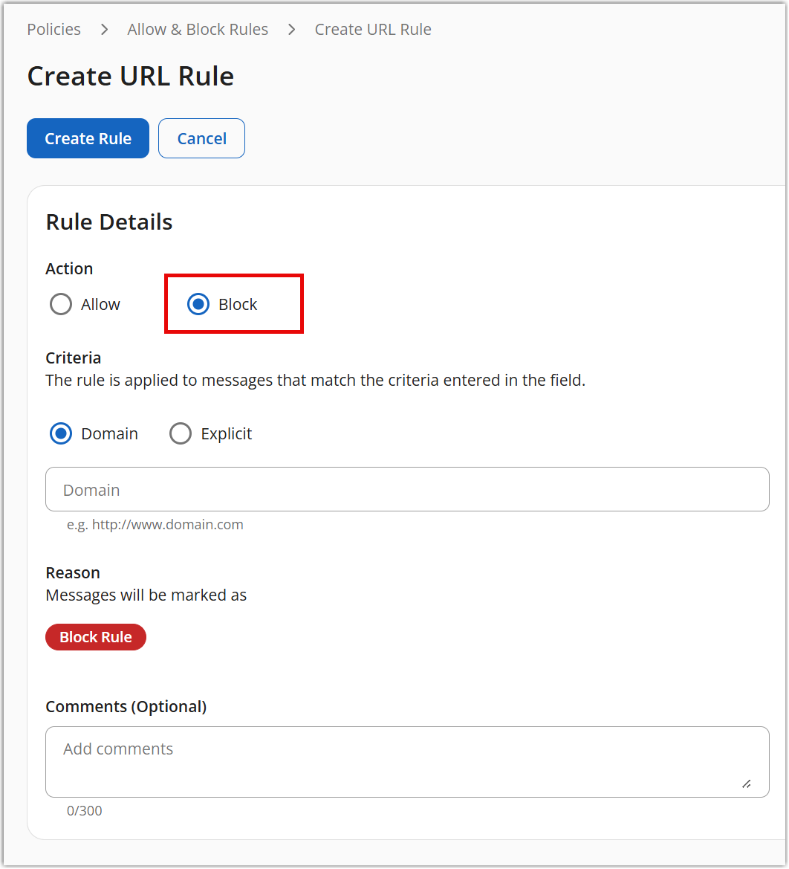Image resolution: width=789 pixels, height=869 pixels.
Task: Click the Policies breadcrumb link
Action: coord(53,30)
